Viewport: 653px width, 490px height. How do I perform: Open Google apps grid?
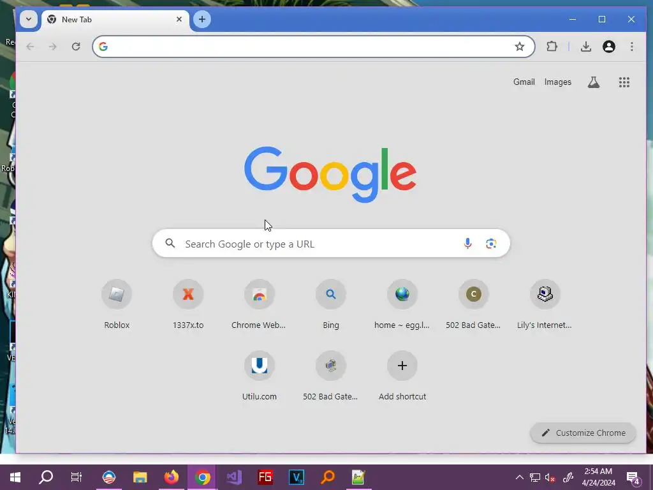[x=624, y=82]
